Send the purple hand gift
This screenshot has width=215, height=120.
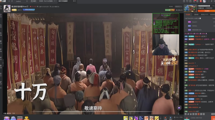[136, 118]
